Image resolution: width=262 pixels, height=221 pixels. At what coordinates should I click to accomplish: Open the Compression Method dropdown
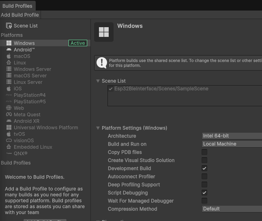click(232, 209)
